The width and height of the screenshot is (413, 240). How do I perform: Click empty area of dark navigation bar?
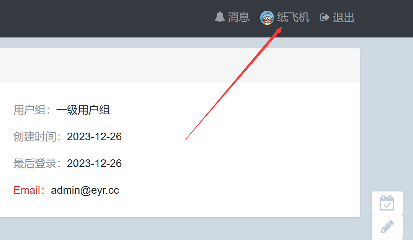(x=105, y=18)
